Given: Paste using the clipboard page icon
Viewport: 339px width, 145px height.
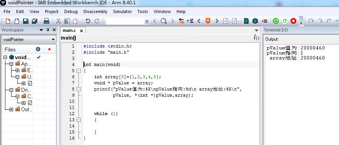Looking at the screenshot, I should coord(75,21).
